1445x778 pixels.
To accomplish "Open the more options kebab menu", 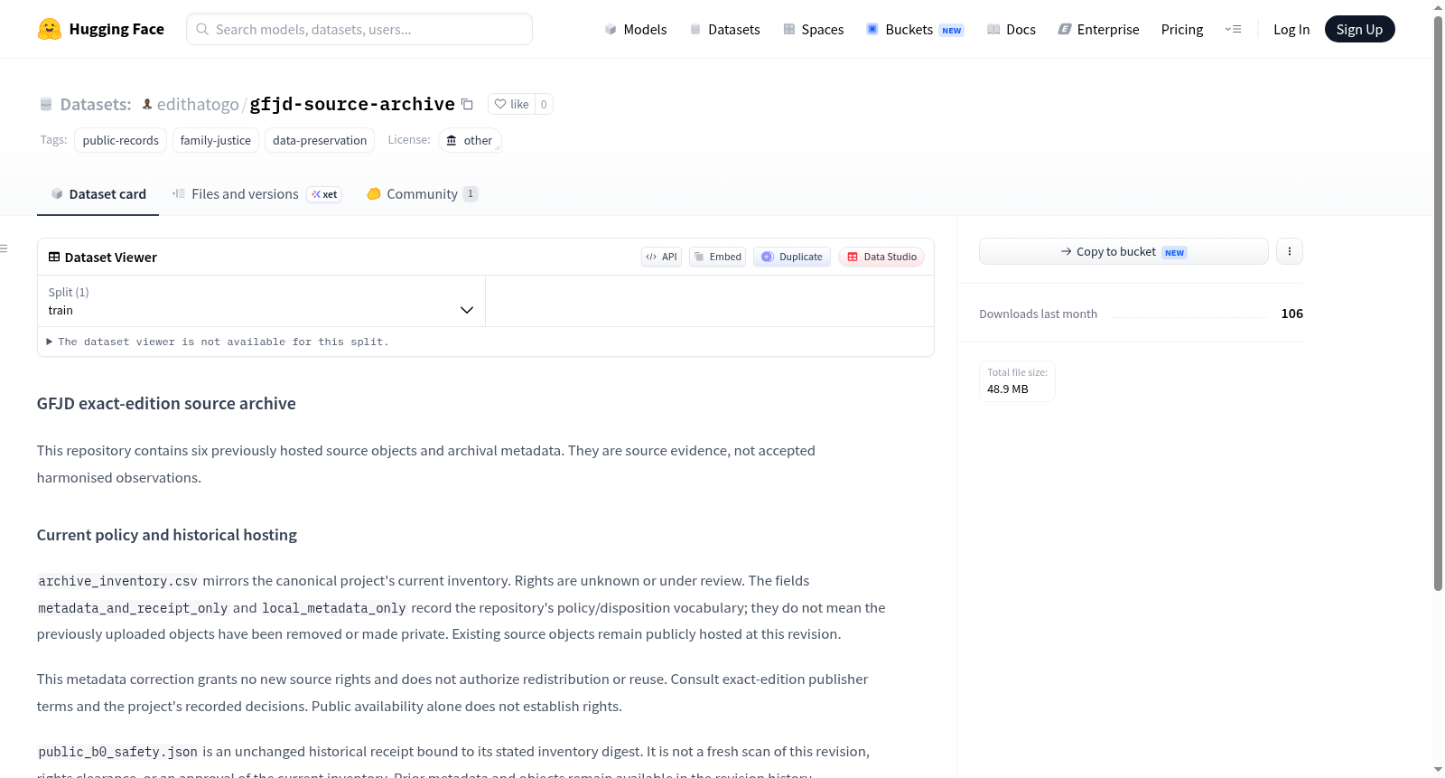I will [x=1290, y=251].
